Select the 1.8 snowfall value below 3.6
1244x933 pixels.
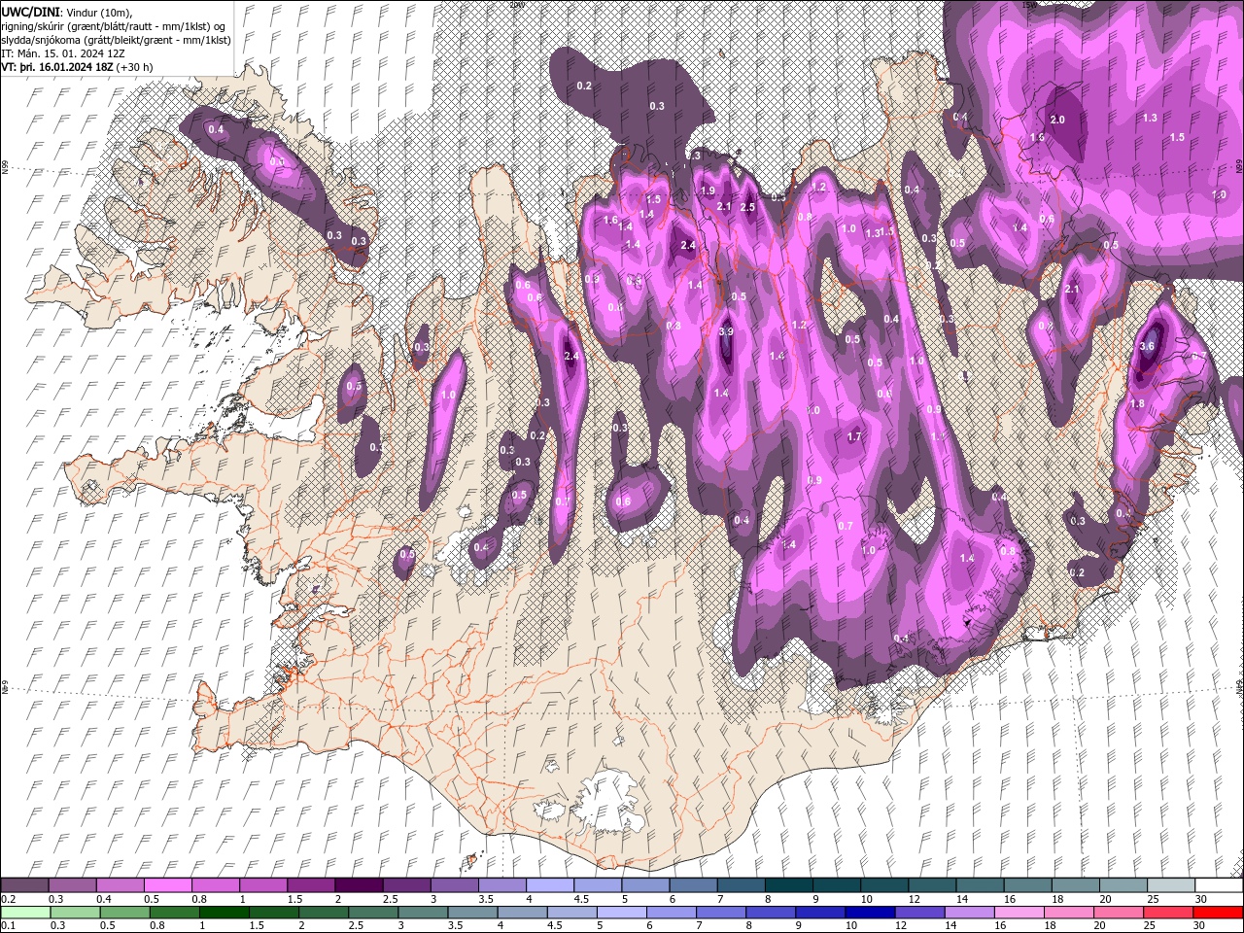pyautogui.click(x=1137, y=403)
